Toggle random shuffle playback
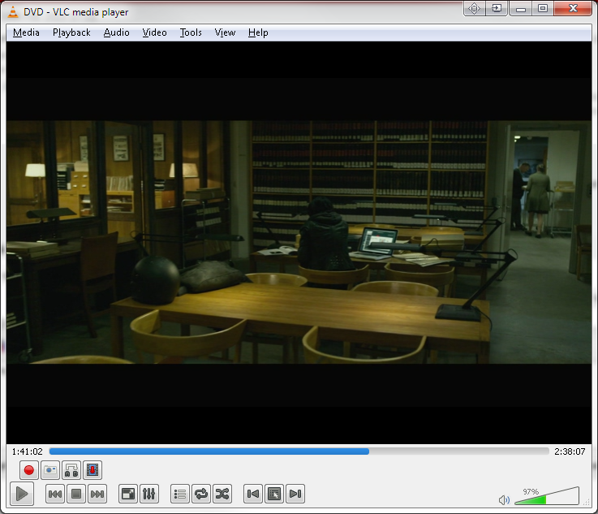Image resolution: width=598 pixels, height=514 pixels. pyautogui.click(x=222, y=495)
